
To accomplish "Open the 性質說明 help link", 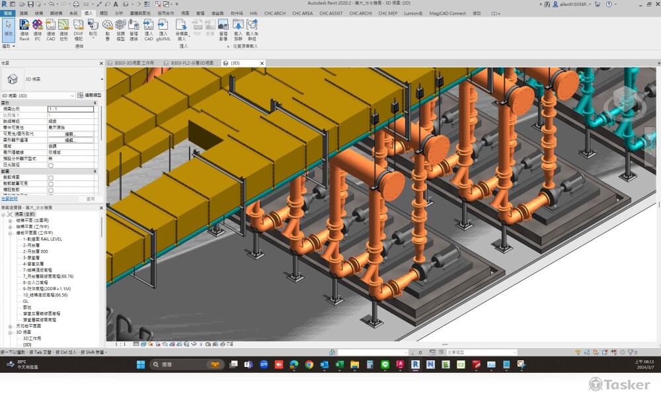I will (9, 198).
